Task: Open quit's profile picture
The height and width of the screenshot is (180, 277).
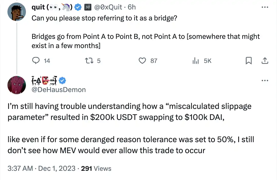Action: 17,12
